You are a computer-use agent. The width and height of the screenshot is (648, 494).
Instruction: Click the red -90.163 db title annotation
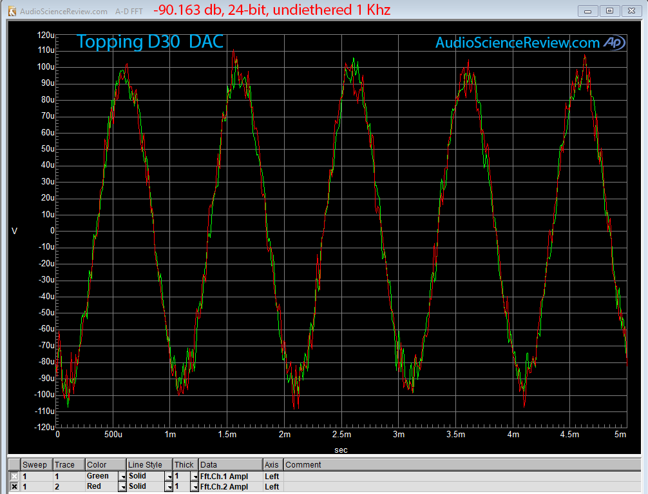coord(272,10)
